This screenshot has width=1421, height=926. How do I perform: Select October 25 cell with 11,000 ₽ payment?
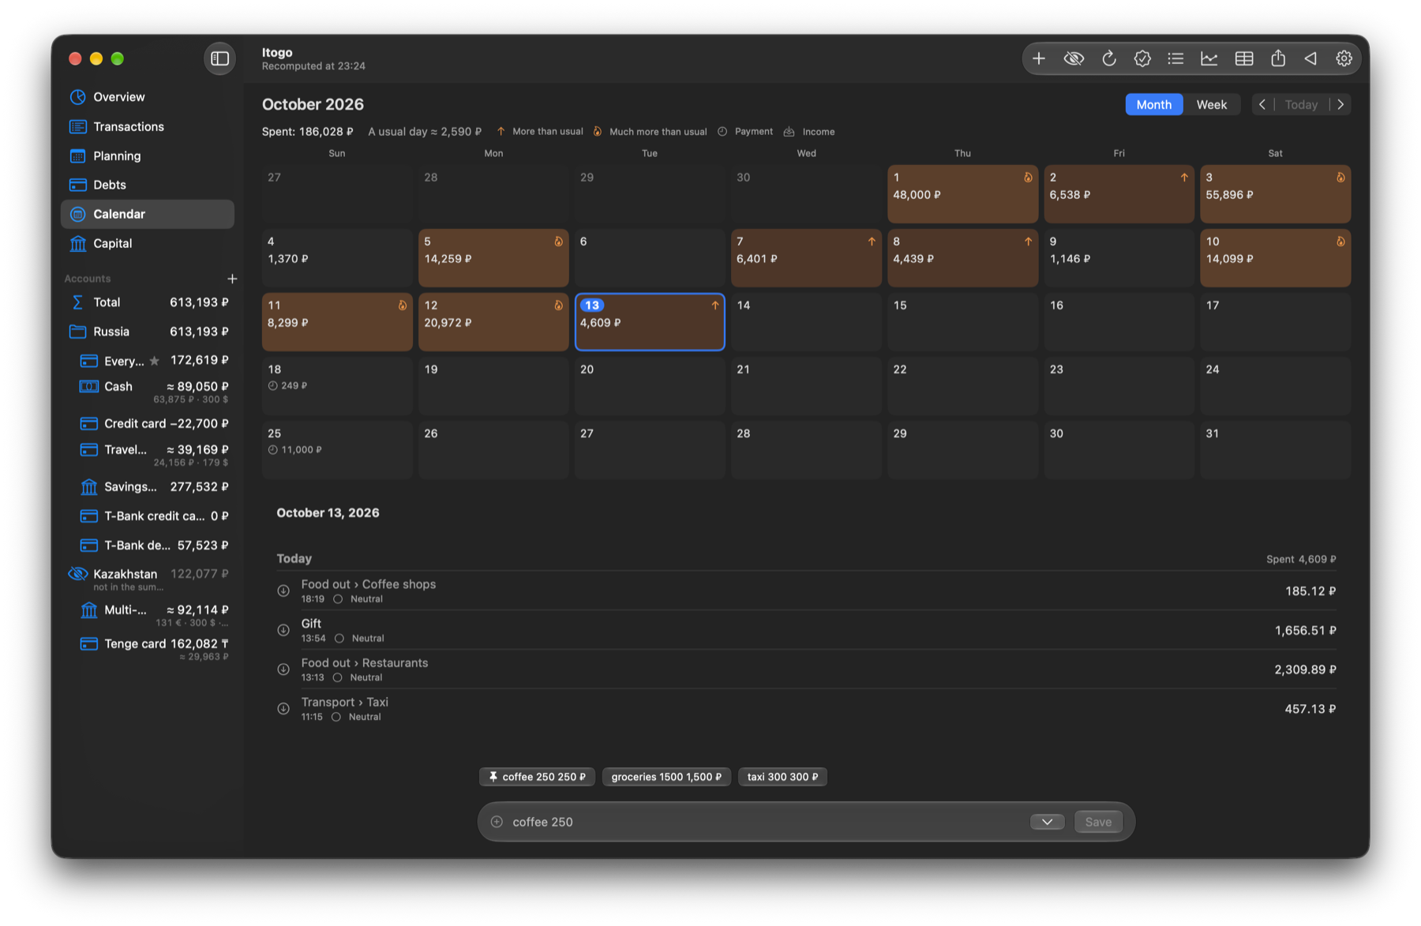click(x=337, y=449)
